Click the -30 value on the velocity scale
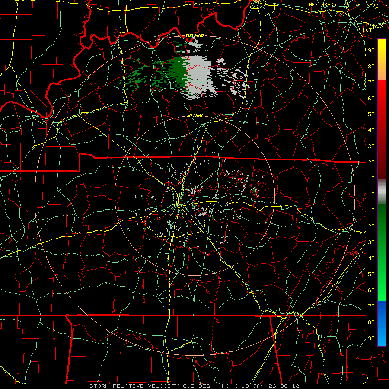 click(370, 242)
